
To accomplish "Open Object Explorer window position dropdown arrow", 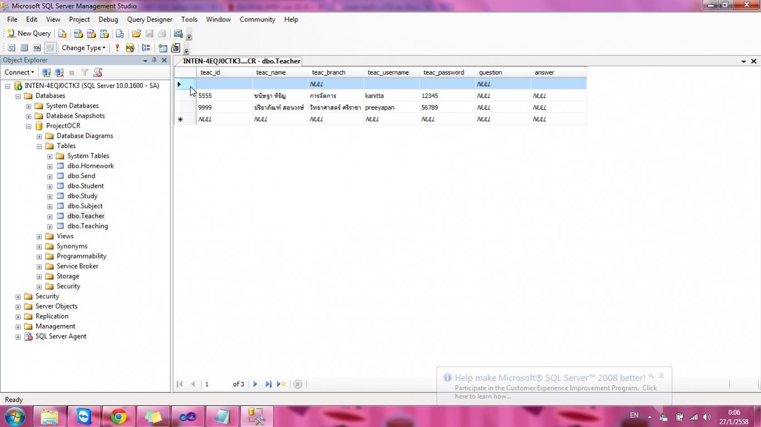I will (x=145, y=60).
